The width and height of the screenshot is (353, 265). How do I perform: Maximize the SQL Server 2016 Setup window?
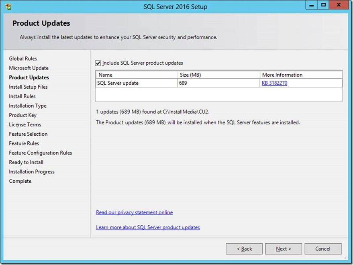tap(323, 5)
